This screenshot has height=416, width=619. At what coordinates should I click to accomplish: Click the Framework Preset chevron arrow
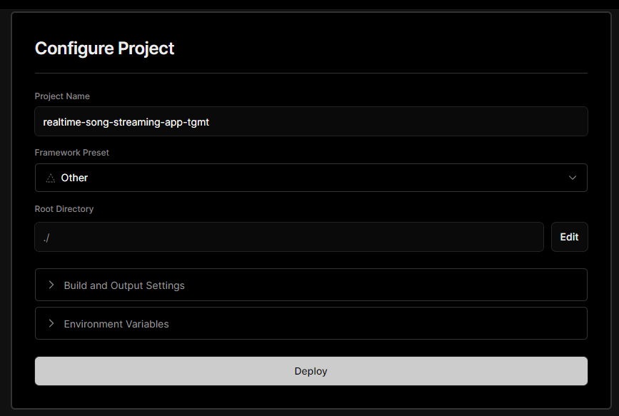pos(573,178)
